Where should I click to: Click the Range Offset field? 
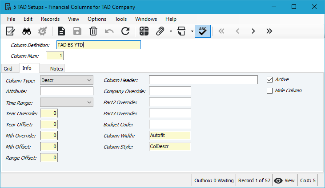point(49,157)
